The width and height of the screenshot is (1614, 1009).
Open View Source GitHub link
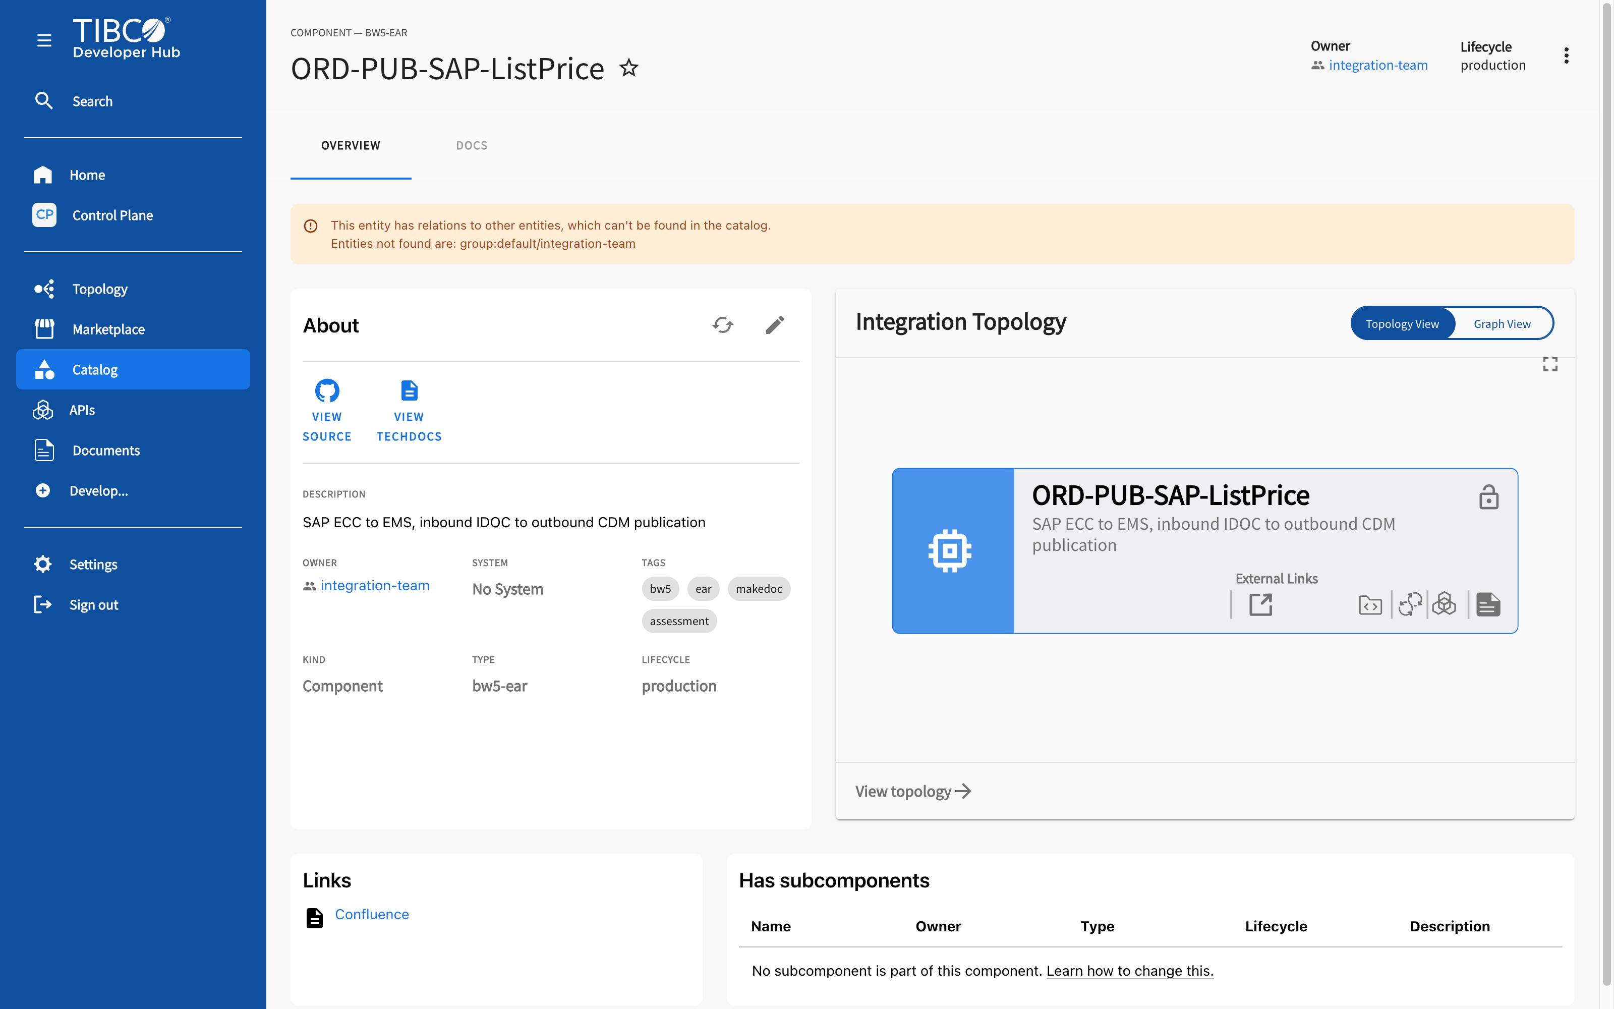[327, 410]
